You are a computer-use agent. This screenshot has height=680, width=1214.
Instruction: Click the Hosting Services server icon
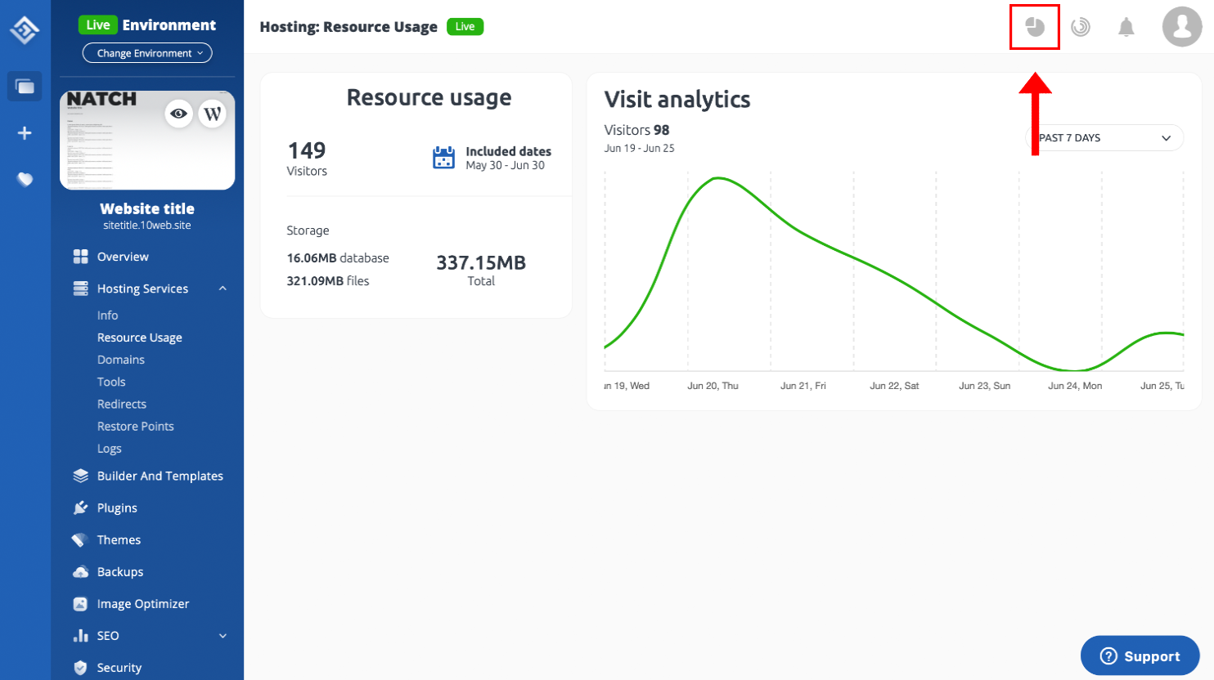(x=80, y=289)
